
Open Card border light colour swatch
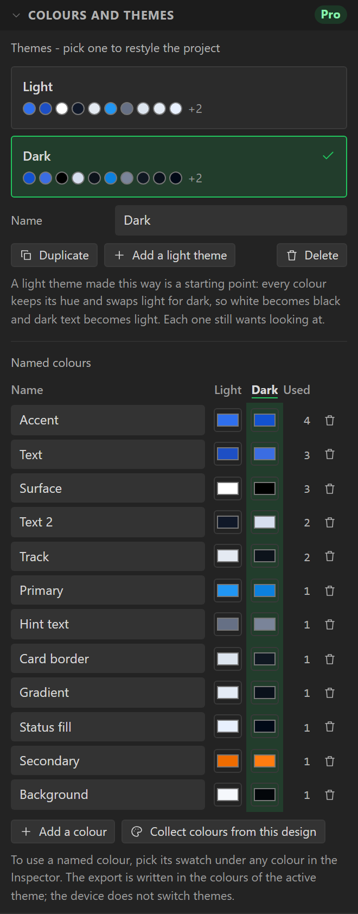(x=228, y=659)
